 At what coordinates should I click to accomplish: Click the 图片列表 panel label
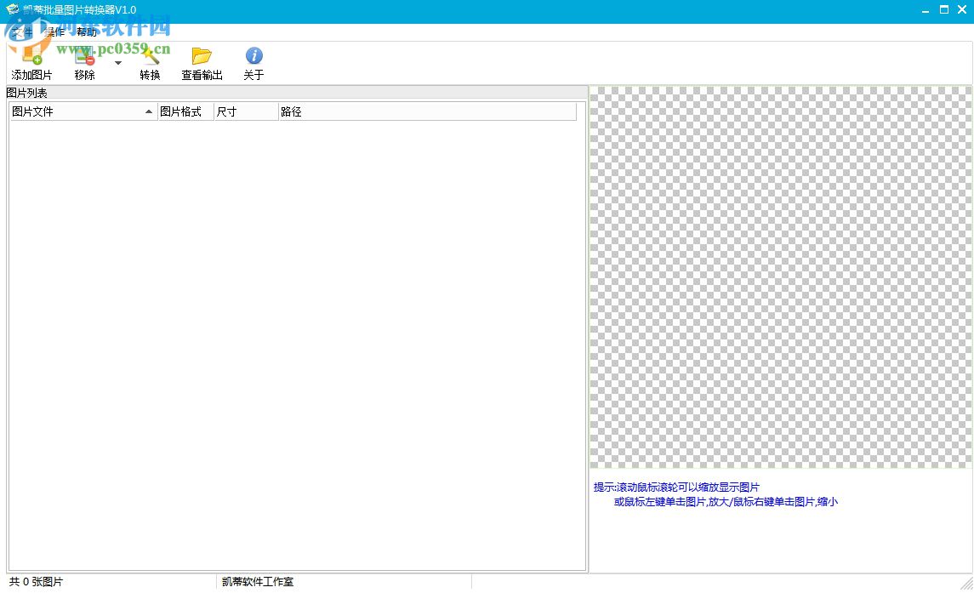(26, 94)
